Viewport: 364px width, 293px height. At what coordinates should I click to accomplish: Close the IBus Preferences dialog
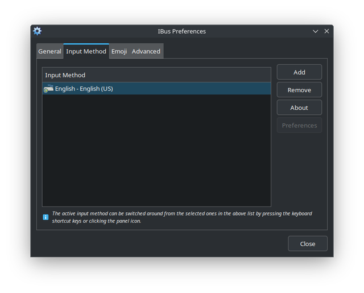point(308,244)
